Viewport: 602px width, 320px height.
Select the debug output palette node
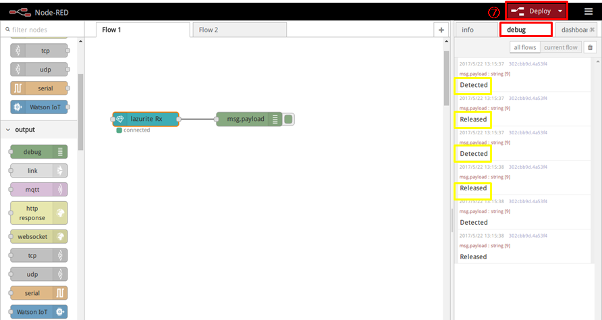(38, 152)
